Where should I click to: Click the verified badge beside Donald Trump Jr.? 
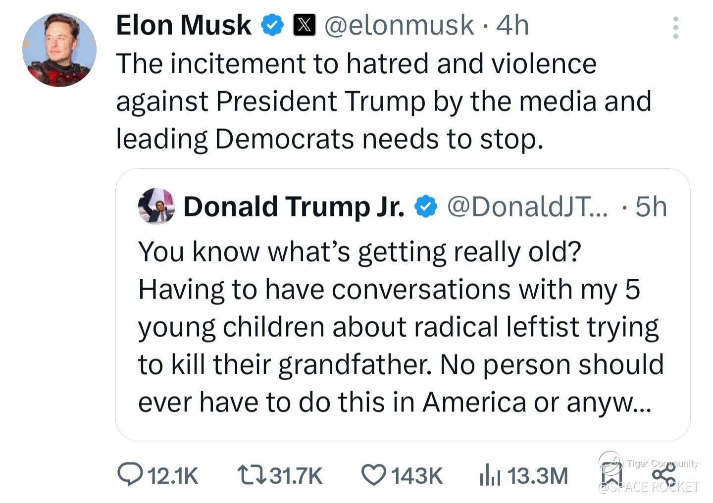coord(425,207)
